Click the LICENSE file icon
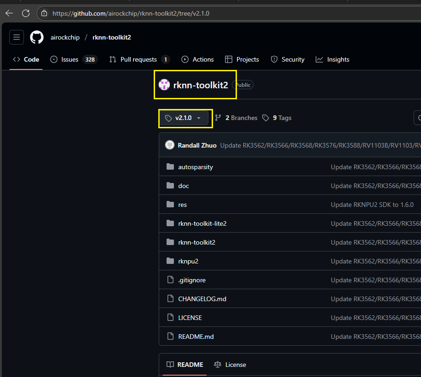421x377 pixels. [170, 317]
